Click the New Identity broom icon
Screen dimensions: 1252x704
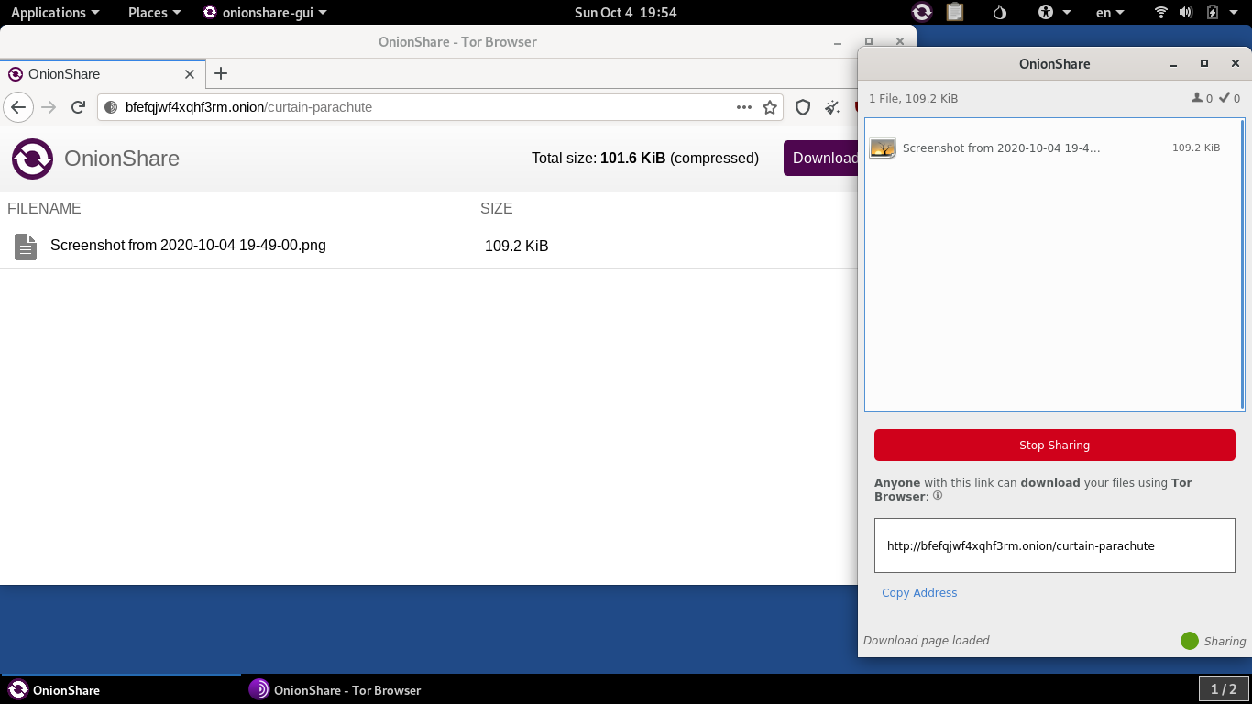click(832, 107)
